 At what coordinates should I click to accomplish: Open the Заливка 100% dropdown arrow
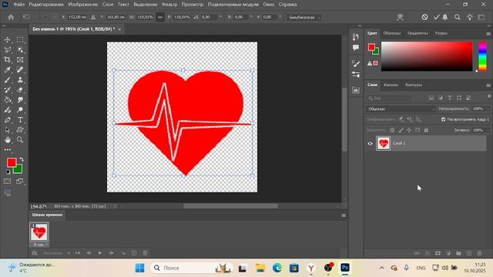(x=488, y=130)
